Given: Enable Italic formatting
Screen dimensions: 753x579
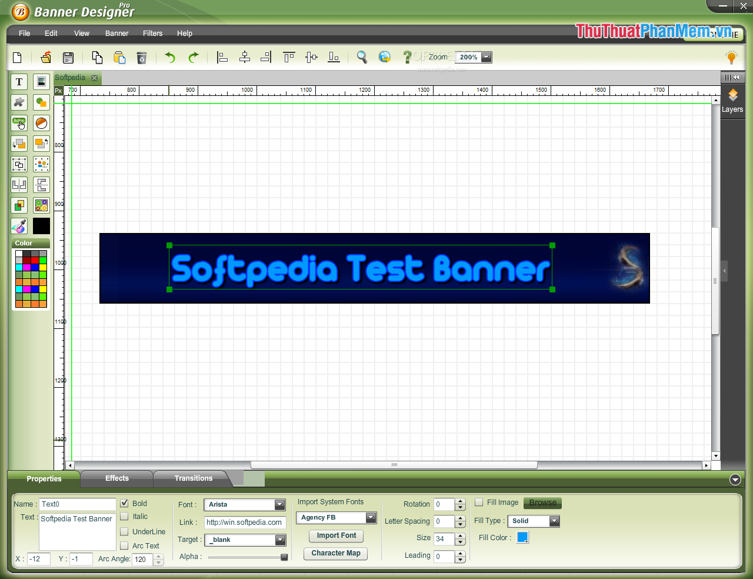Looking at the screenshot, I should [124, 517].
